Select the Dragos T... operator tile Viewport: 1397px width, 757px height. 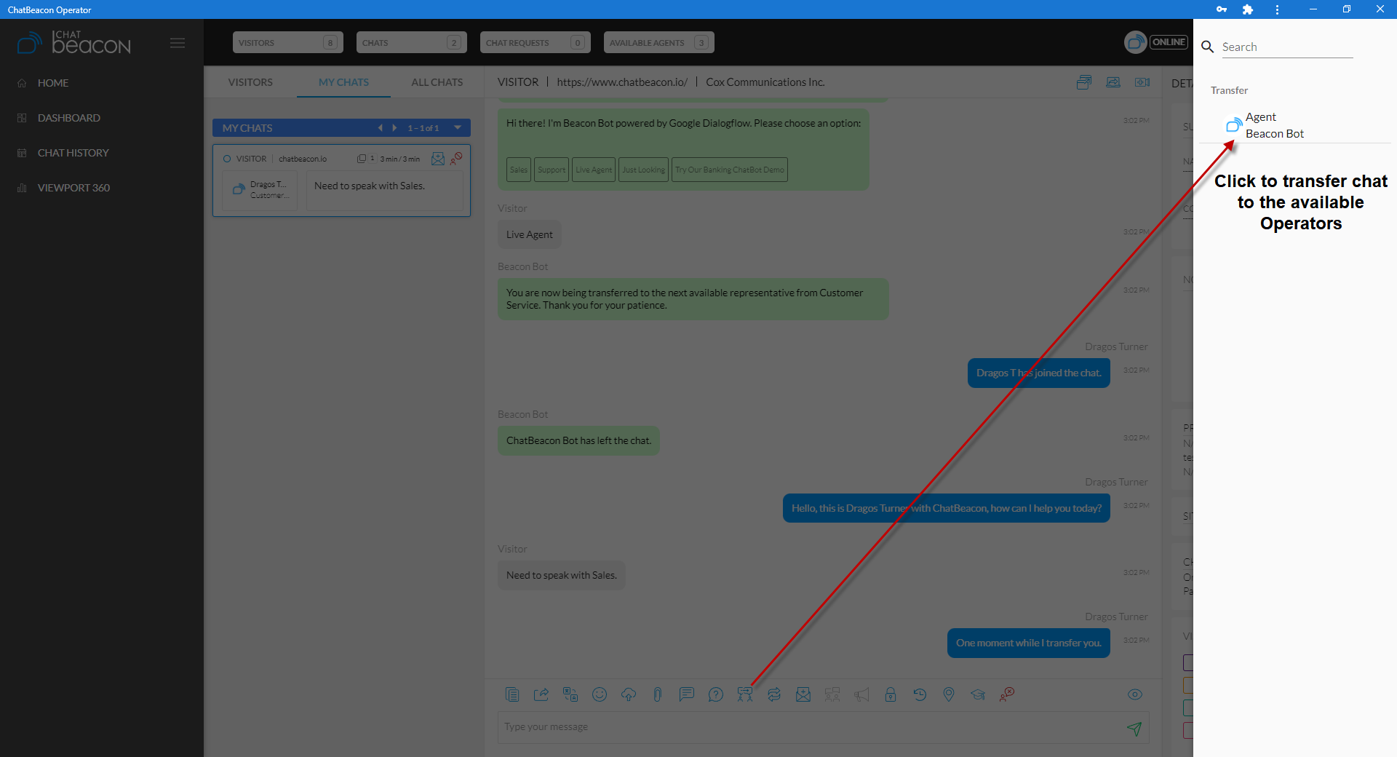coord(260,191)
